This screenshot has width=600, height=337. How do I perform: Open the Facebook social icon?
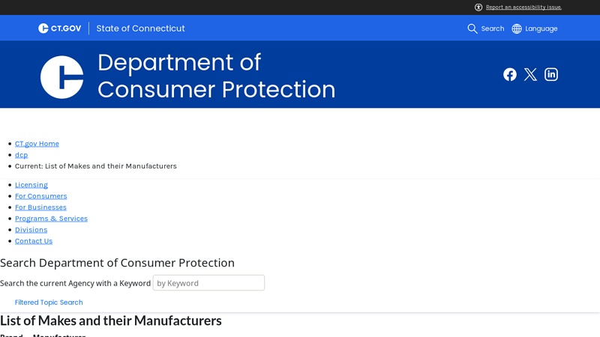coord(510,74)
